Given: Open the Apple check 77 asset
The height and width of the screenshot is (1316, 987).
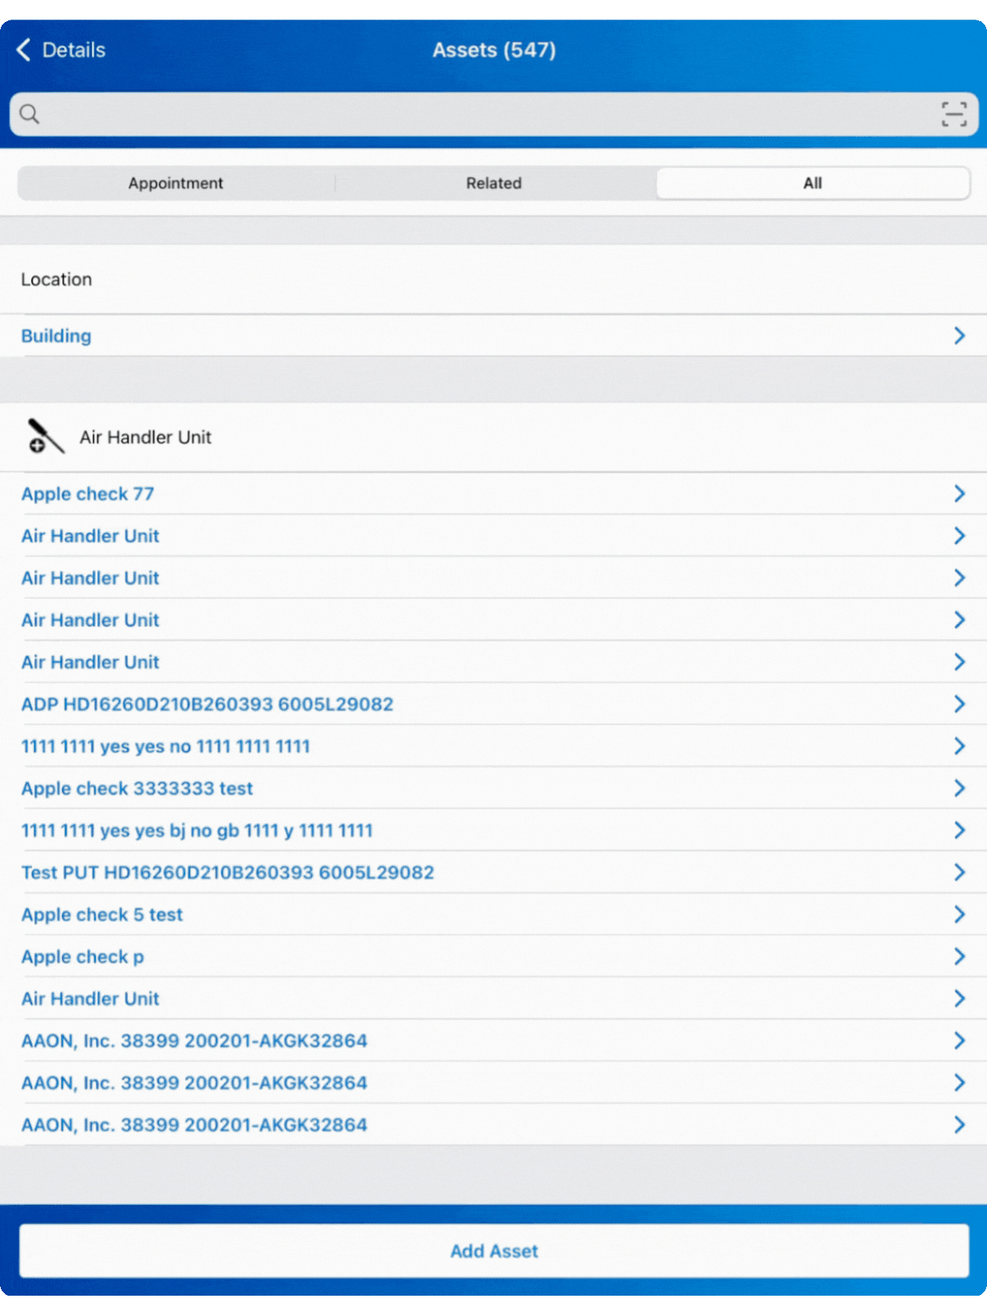Looking at the screenshot, I should [88, 494].
